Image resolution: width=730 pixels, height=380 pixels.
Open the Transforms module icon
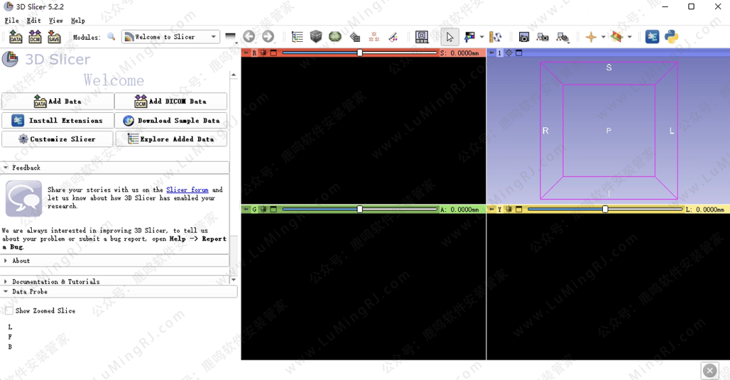point(355,37)
